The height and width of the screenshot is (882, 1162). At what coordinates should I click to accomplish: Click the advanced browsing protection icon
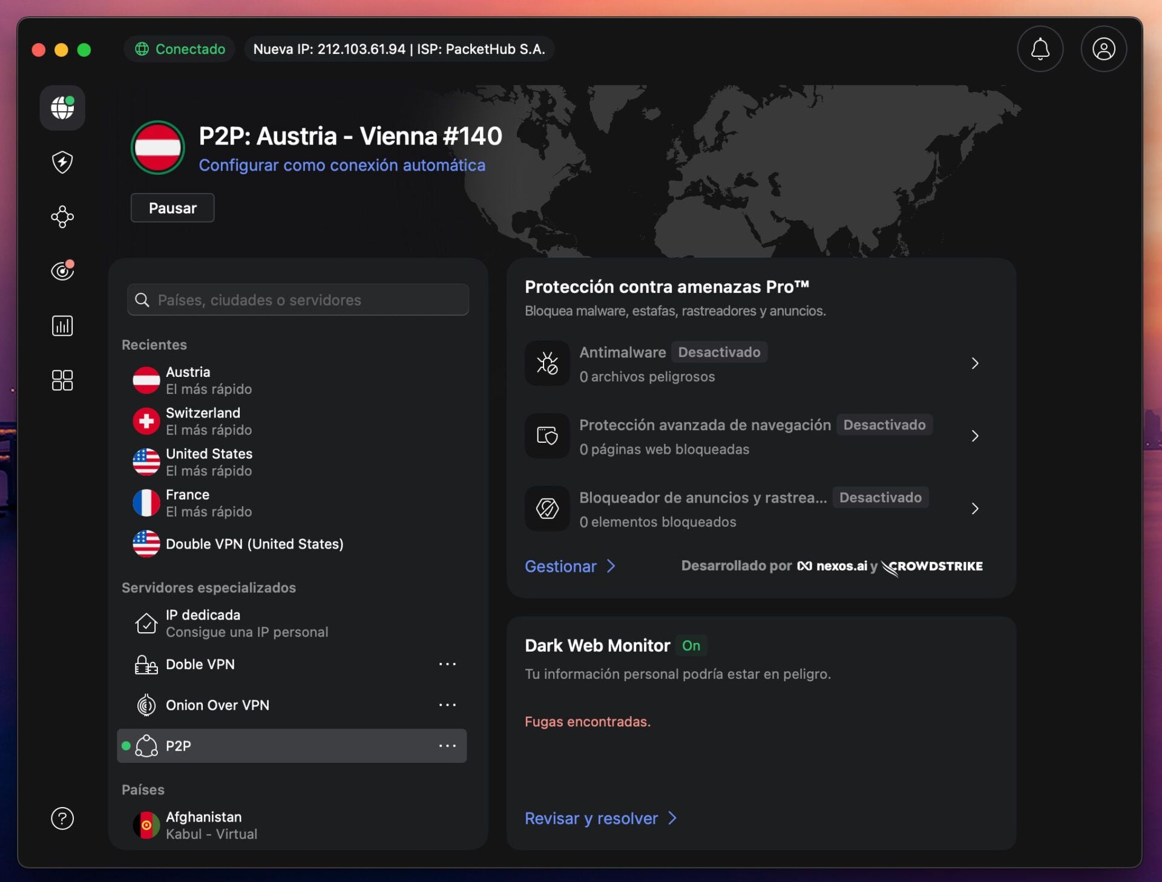click(547, 436)
